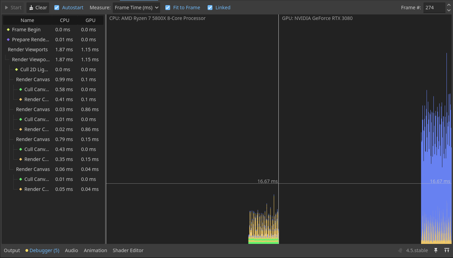This screenshot has height=258, width=453.
Task: Increment the frame number with the up arrow
Action: pyautogui.click(x=449, y=5)
